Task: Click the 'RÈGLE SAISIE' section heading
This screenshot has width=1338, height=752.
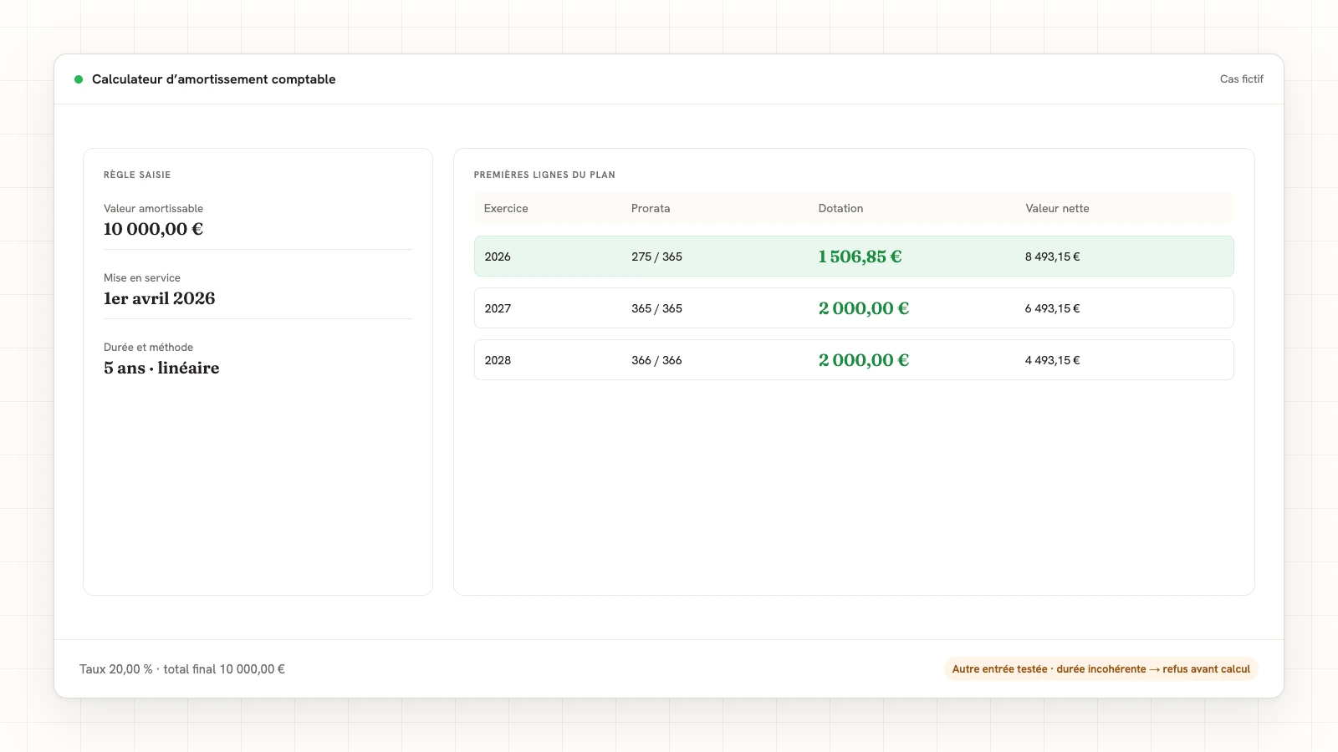Action: pos(137,175)
